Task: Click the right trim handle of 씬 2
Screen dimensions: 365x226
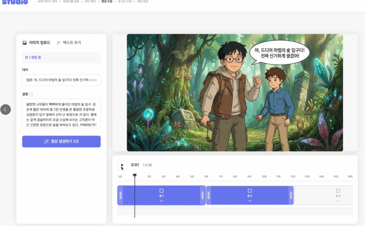Action: (x=291, y=195)
